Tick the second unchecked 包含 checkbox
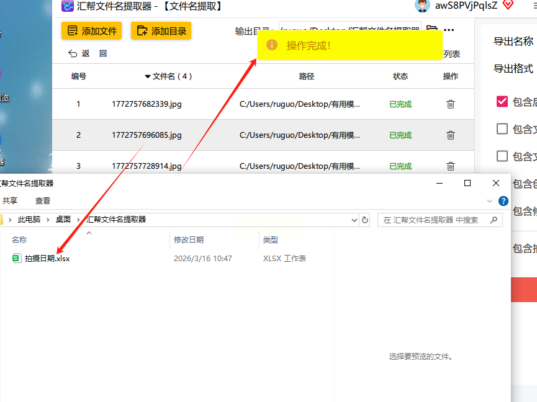The width and height of the screenshot is (537, 402). pyautogui.click(x=502, y=128)
